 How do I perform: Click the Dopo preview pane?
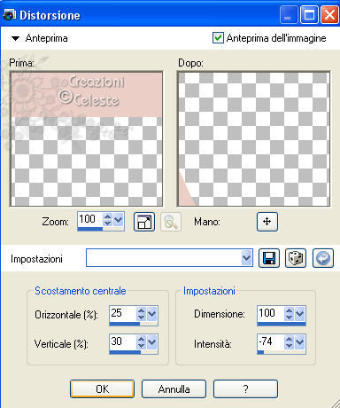point(253,139)
